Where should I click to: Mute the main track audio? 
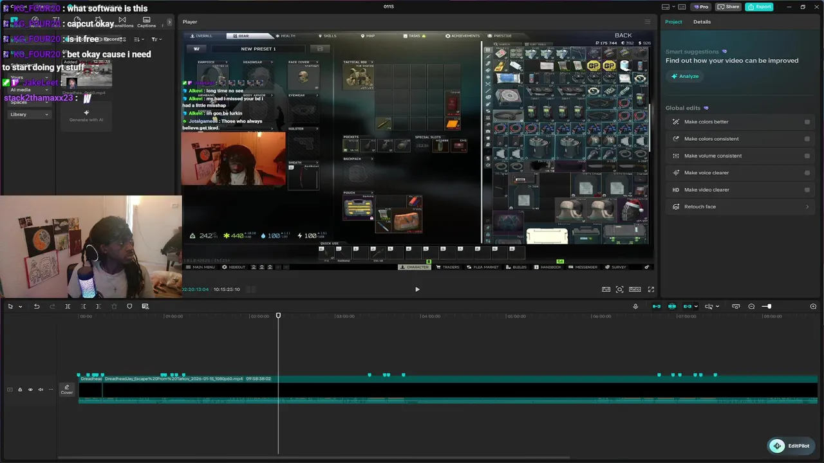(x=41, y=390)
